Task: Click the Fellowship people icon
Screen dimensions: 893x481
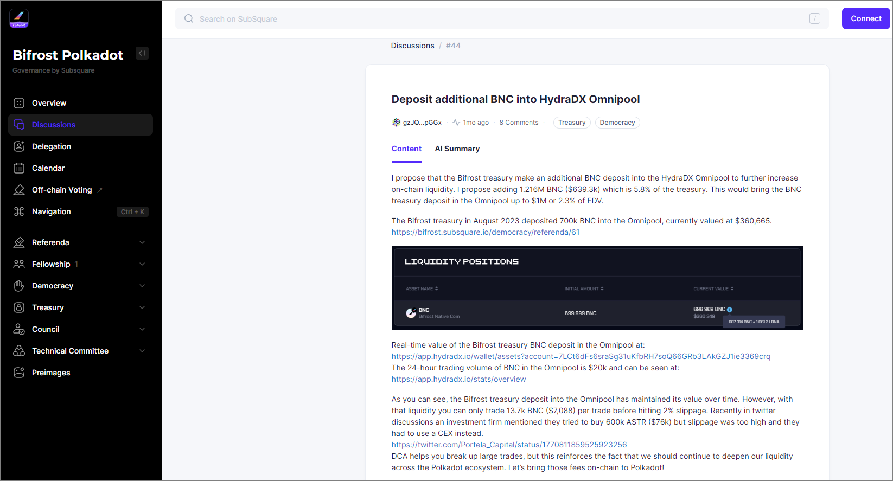Action: tap(19, 264)
